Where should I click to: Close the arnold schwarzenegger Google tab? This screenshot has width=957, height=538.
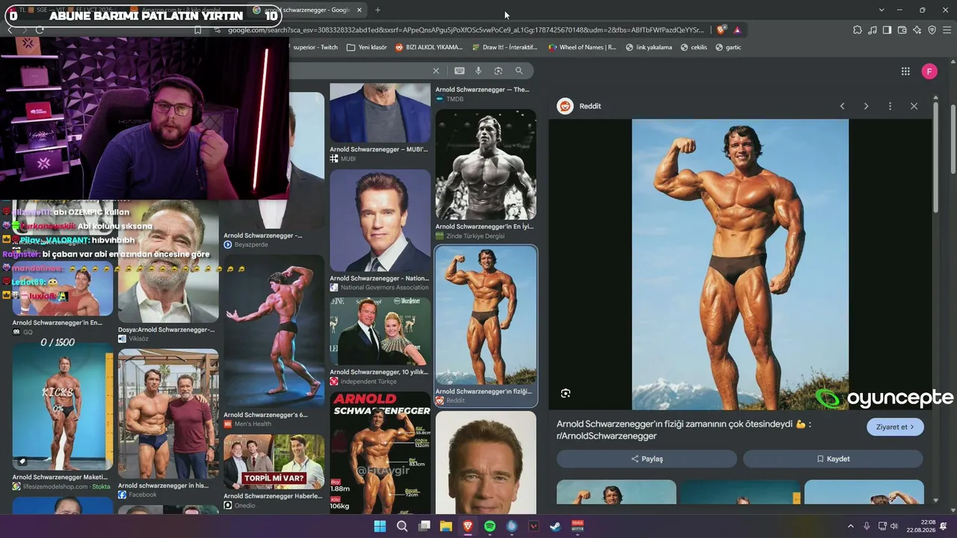click(360, 10)
